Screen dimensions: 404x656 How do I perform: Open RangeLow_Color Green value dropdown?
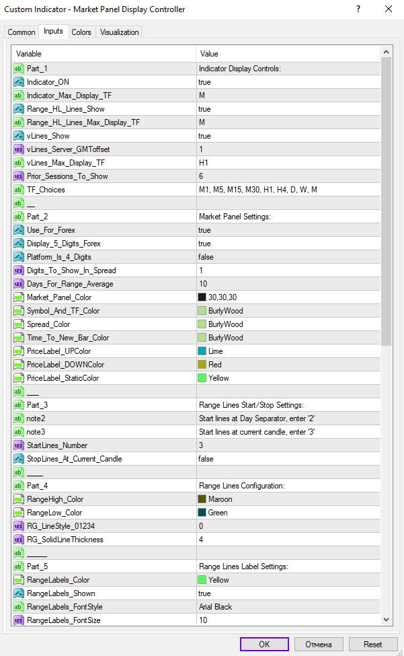[288, 513]
